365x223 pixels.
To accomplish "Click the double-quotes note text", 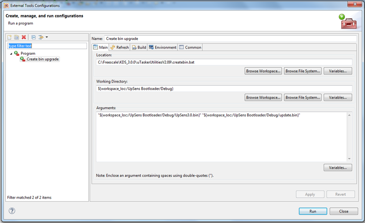I will (155, 175).
